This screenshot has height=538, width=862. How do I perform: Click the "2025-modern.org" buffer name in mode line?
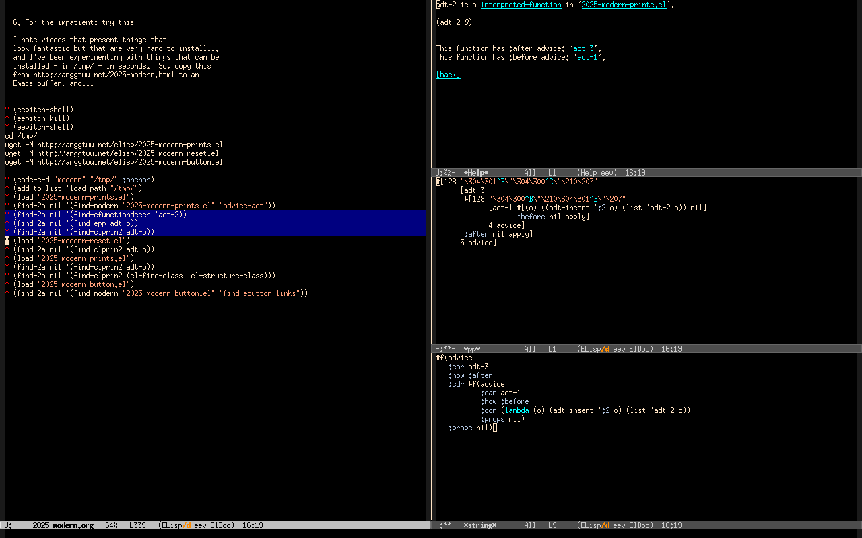pyautogui.click(x=63, y=525)
